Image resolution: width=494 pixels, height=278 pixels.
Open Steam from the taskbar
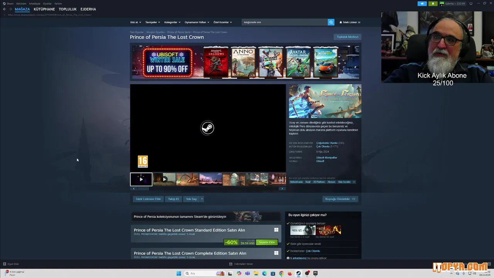tap(298, 273)
